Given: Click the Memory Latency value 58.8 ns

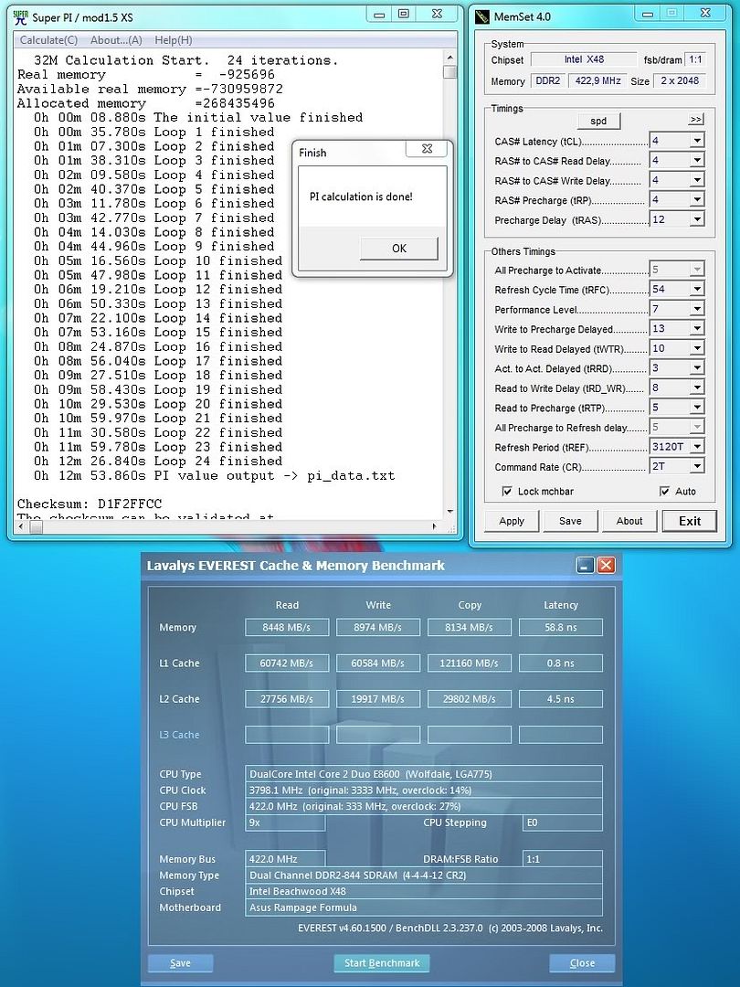Looking at the screenshot, I should pos(561,627).
